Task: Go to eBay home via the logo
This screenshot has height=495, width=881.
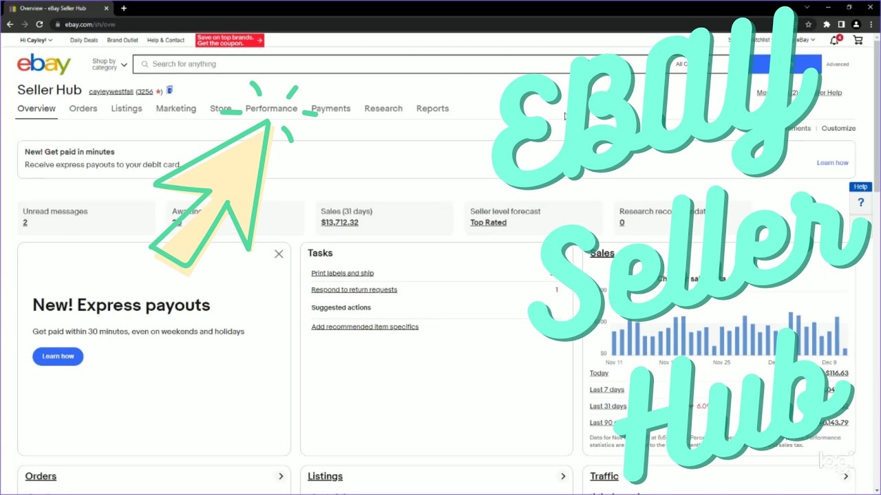Action: point(44,64)
